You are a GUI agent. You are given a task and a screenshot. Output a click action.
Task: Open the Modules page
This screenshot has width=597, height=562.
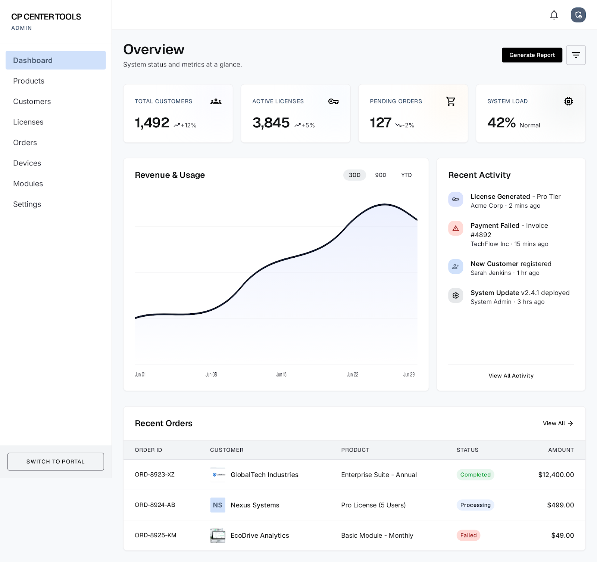click(x=56, y=184)
